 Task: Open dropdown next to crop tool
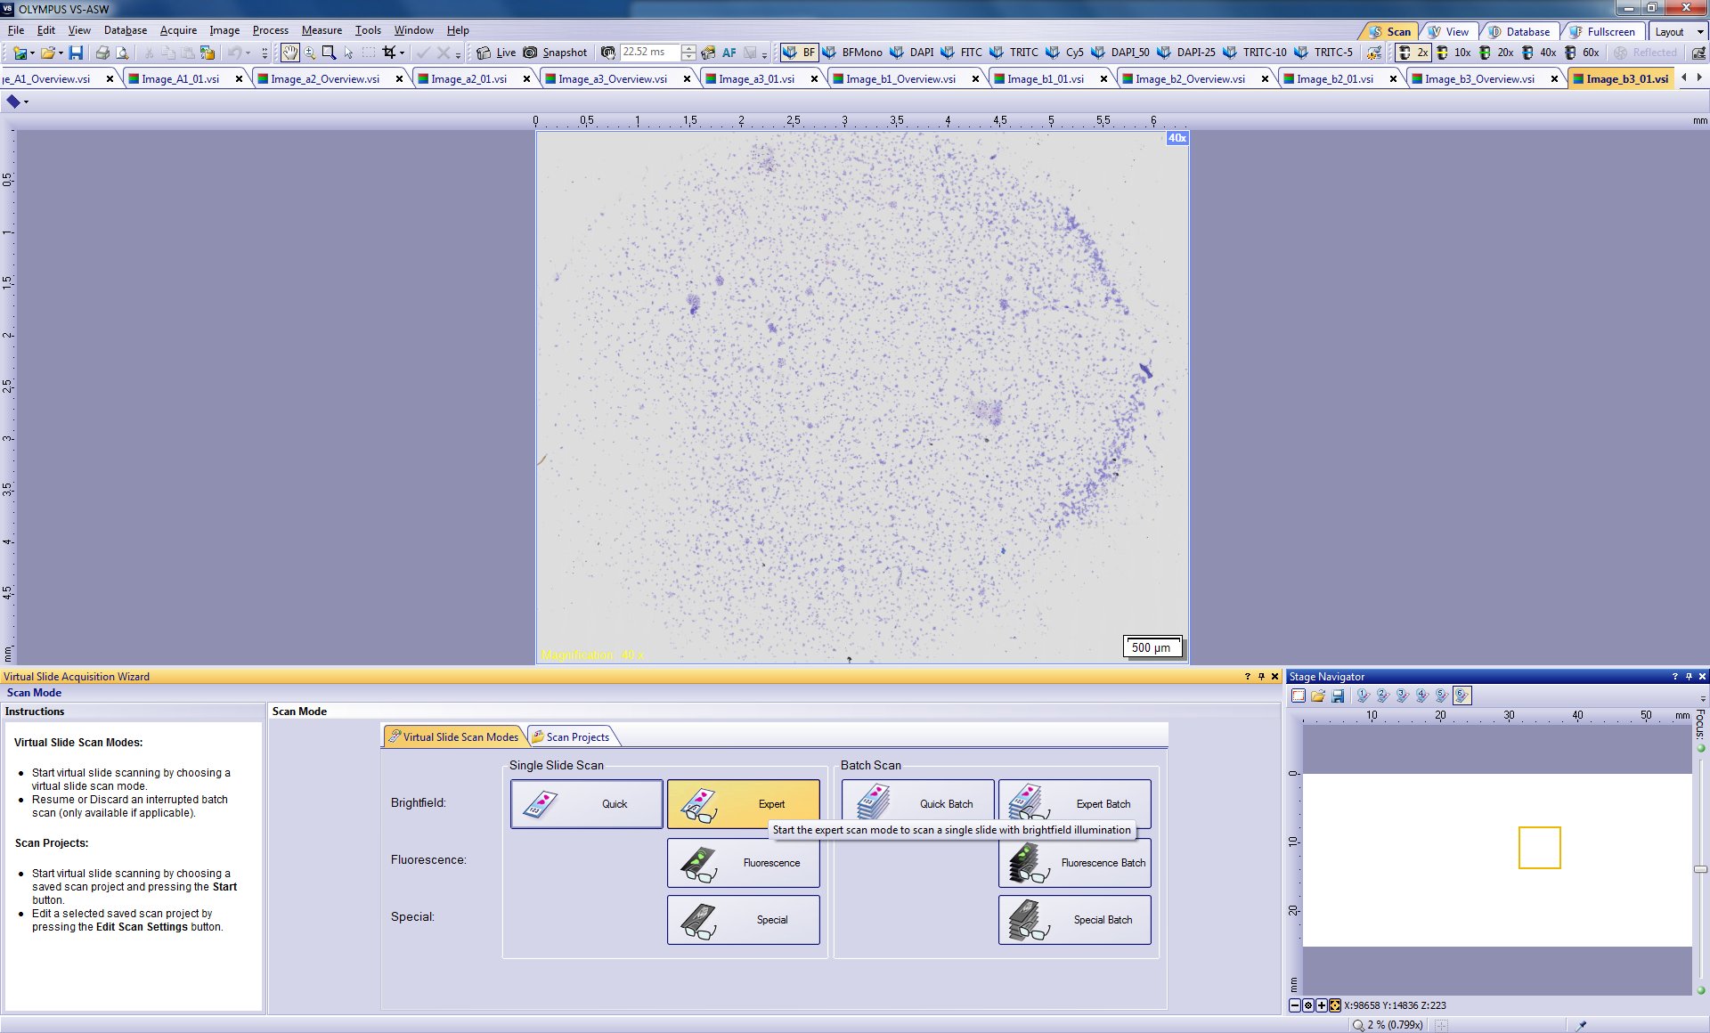pyautogui.click(x=403, y=53)
